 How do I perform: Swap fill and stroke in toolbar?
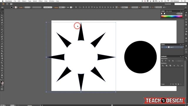point(3,80)
